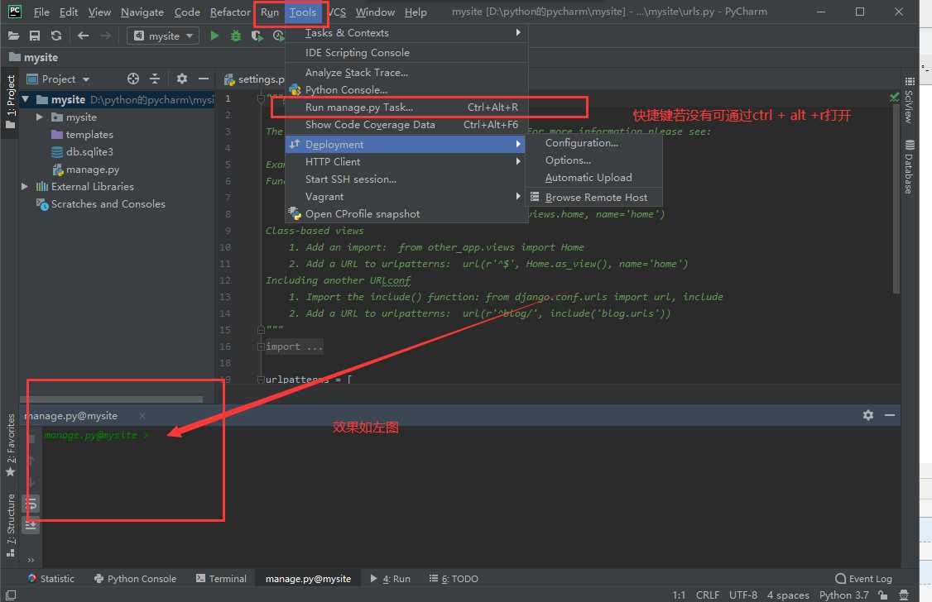932x602 pixels.
Task: Select manage.py in project tree
Action: [92, 170]
